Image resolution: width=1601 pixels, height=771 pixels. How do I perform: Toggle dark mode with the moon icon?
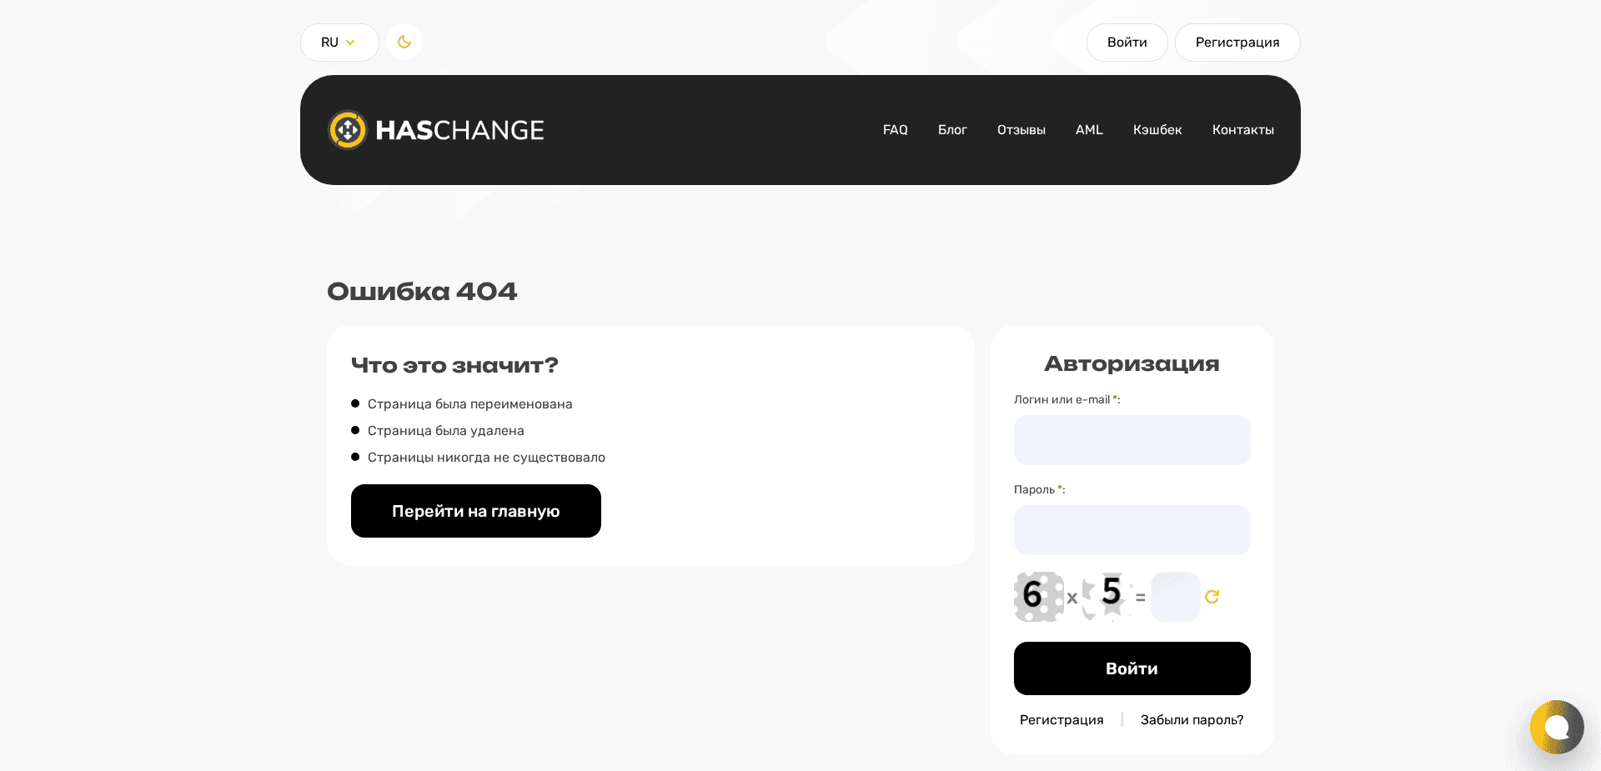coord(404,42)
